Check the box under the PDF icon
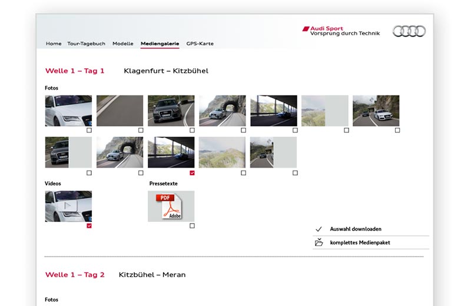This screenshot has height=306, width=471. pyautogui.click(x=192, y=225)
